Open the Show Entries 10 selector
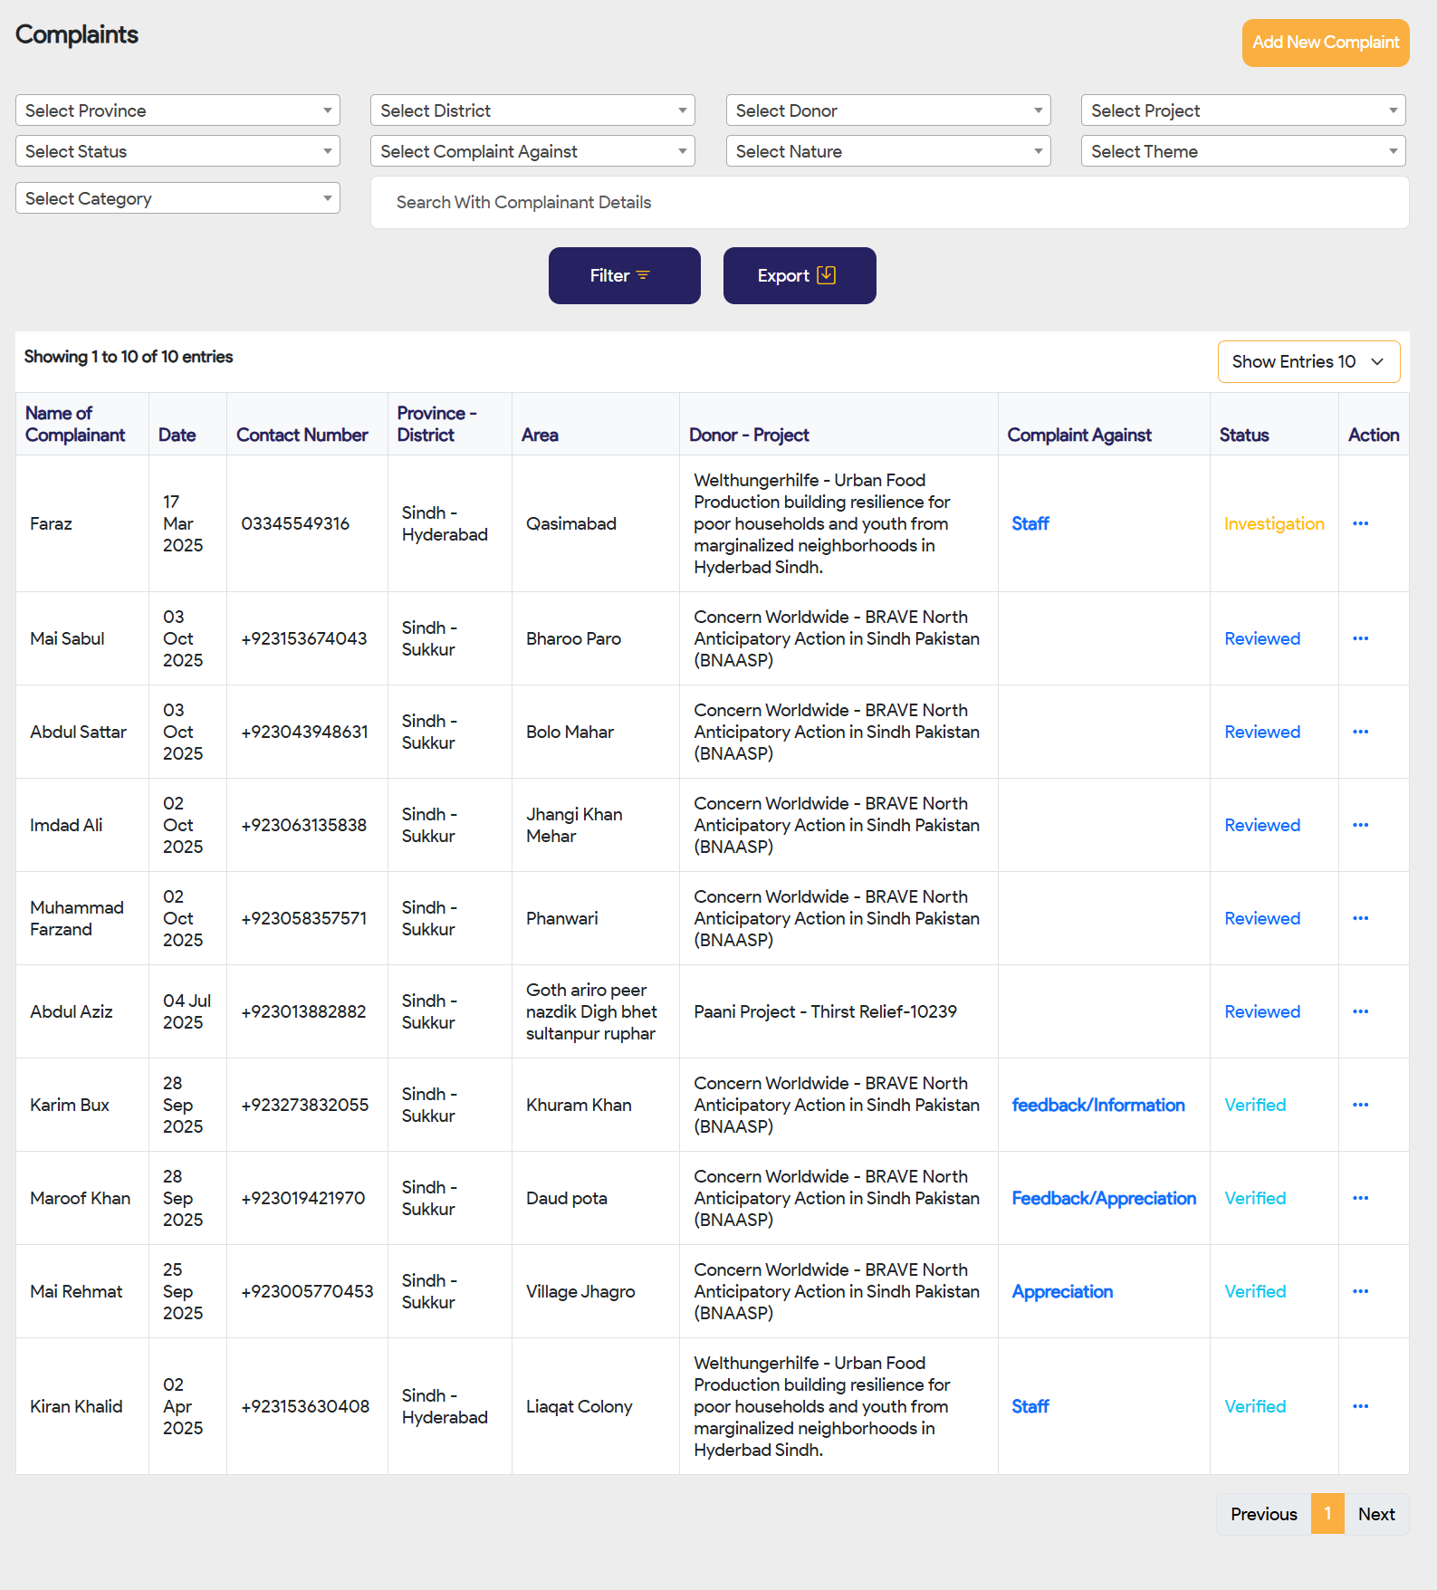This screenshot has height=1590, width=1437. [x=1308, y=361]
